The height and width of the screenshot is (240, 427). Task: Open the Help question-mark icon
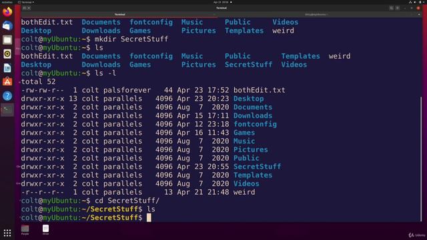(x=7, y=96)
